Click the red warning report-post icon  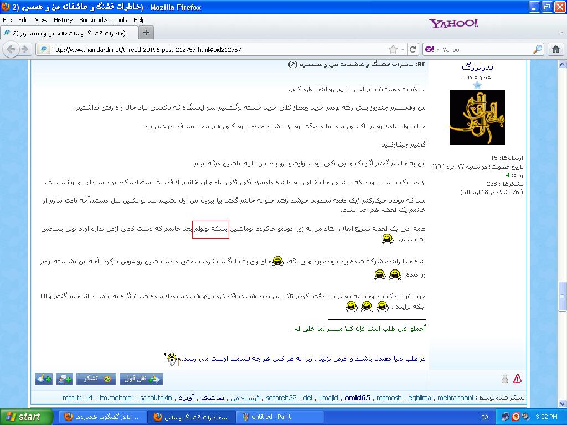[x=518, y=379]
